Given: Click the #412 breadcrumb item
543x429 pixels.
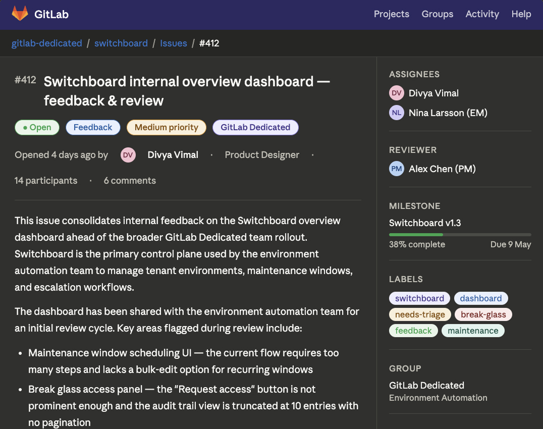Looking at the screenshot, I should coord(209,43).
